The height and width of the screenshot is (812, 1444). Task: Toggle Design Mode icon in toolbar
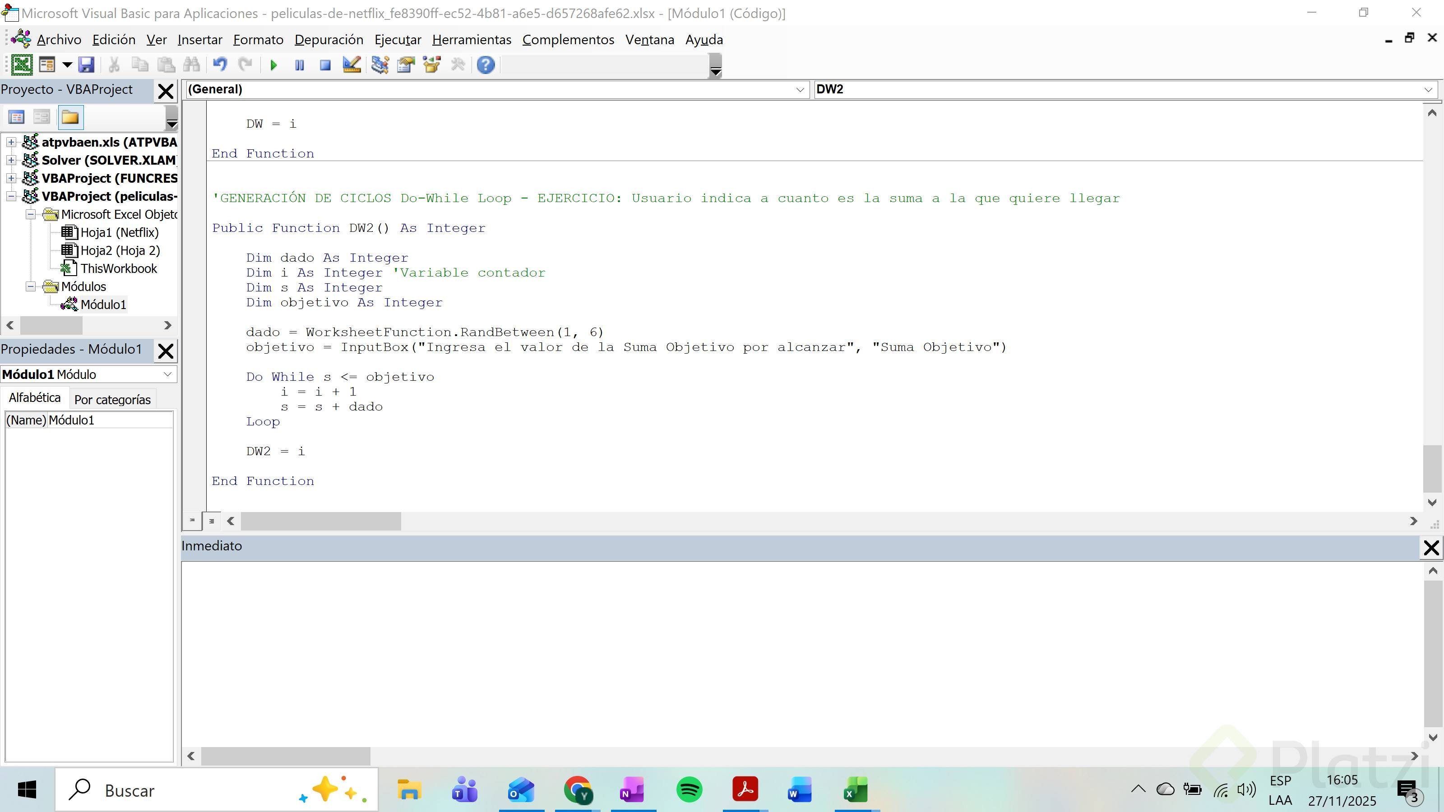point(352,65)
